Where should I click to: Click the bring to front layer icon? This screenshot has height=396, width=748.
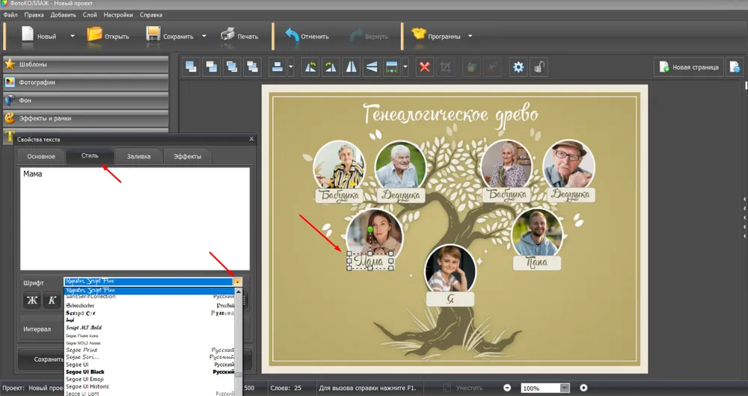click(191, 67)
